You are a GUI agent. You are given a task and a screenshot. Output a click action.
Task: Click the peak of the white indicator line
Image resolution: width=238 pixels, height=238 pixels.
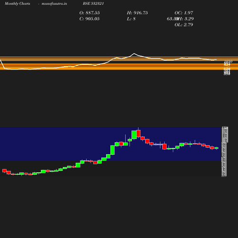click(134, 53)
